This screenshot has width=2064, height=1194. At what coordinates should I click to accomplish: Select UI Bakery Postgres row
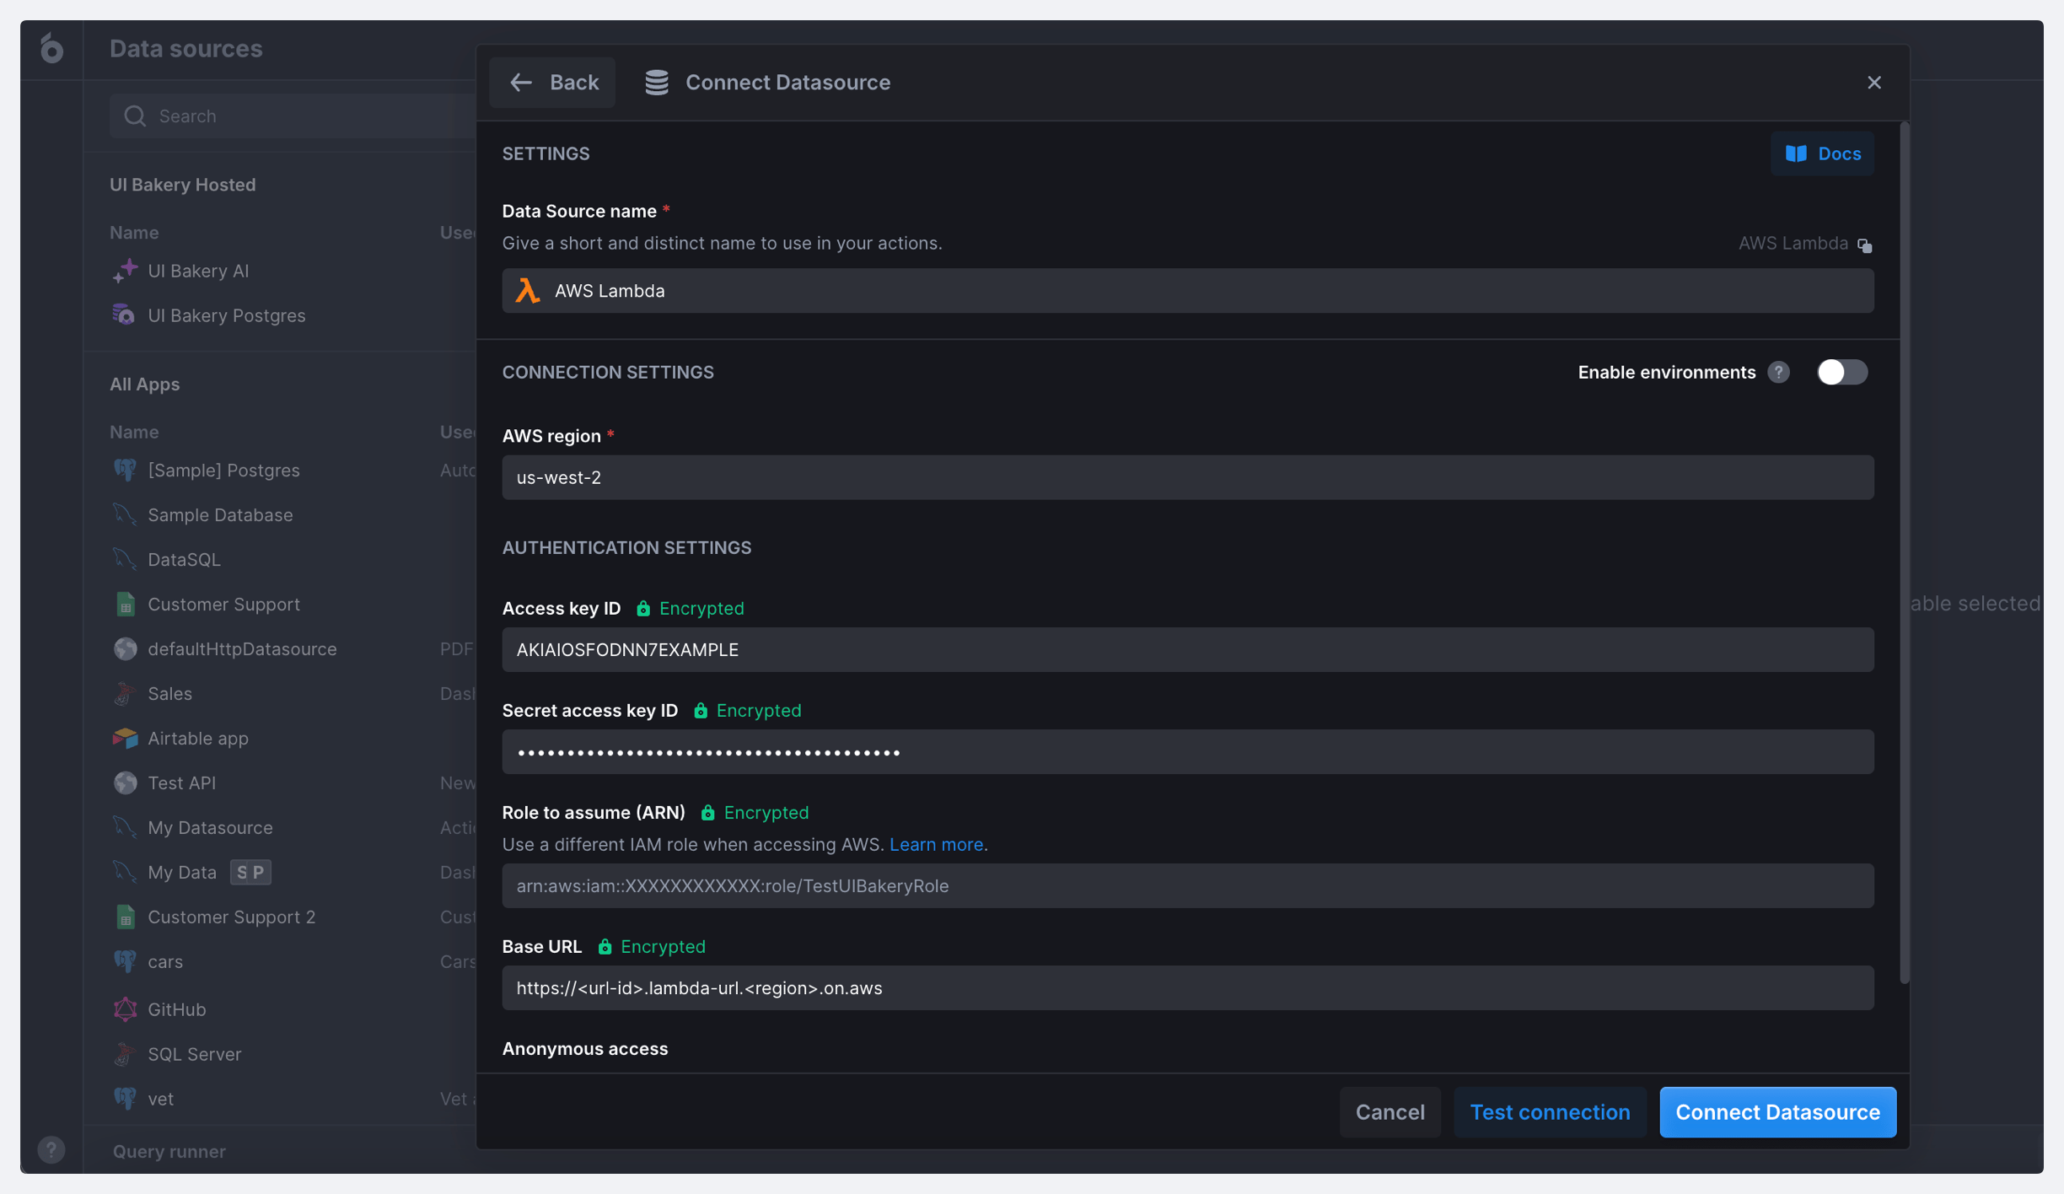[x=227, y=315]
